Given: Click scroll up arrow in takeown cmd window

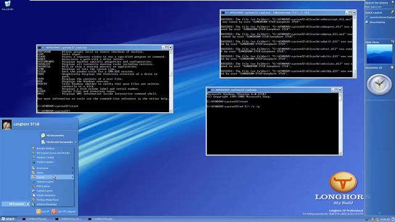Looking at the screenshot, I should pyautogui.click(x=354, y=17).
